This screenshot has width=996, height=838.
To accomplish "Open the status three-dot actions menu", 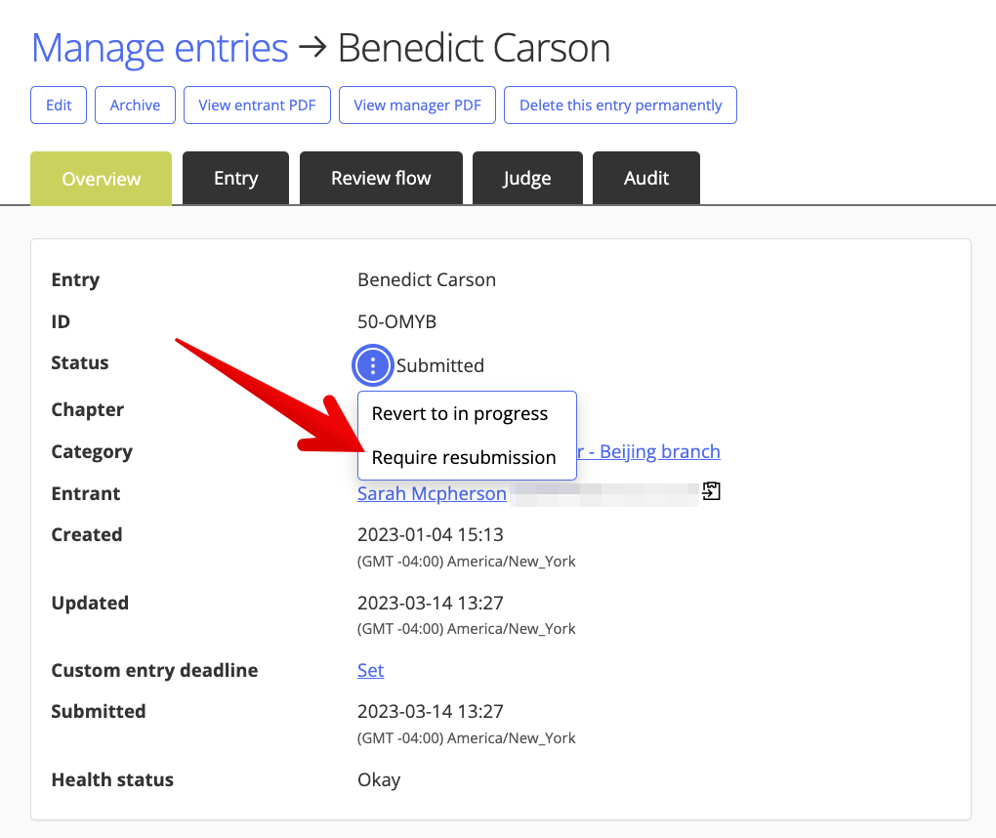I will [372, 364].
